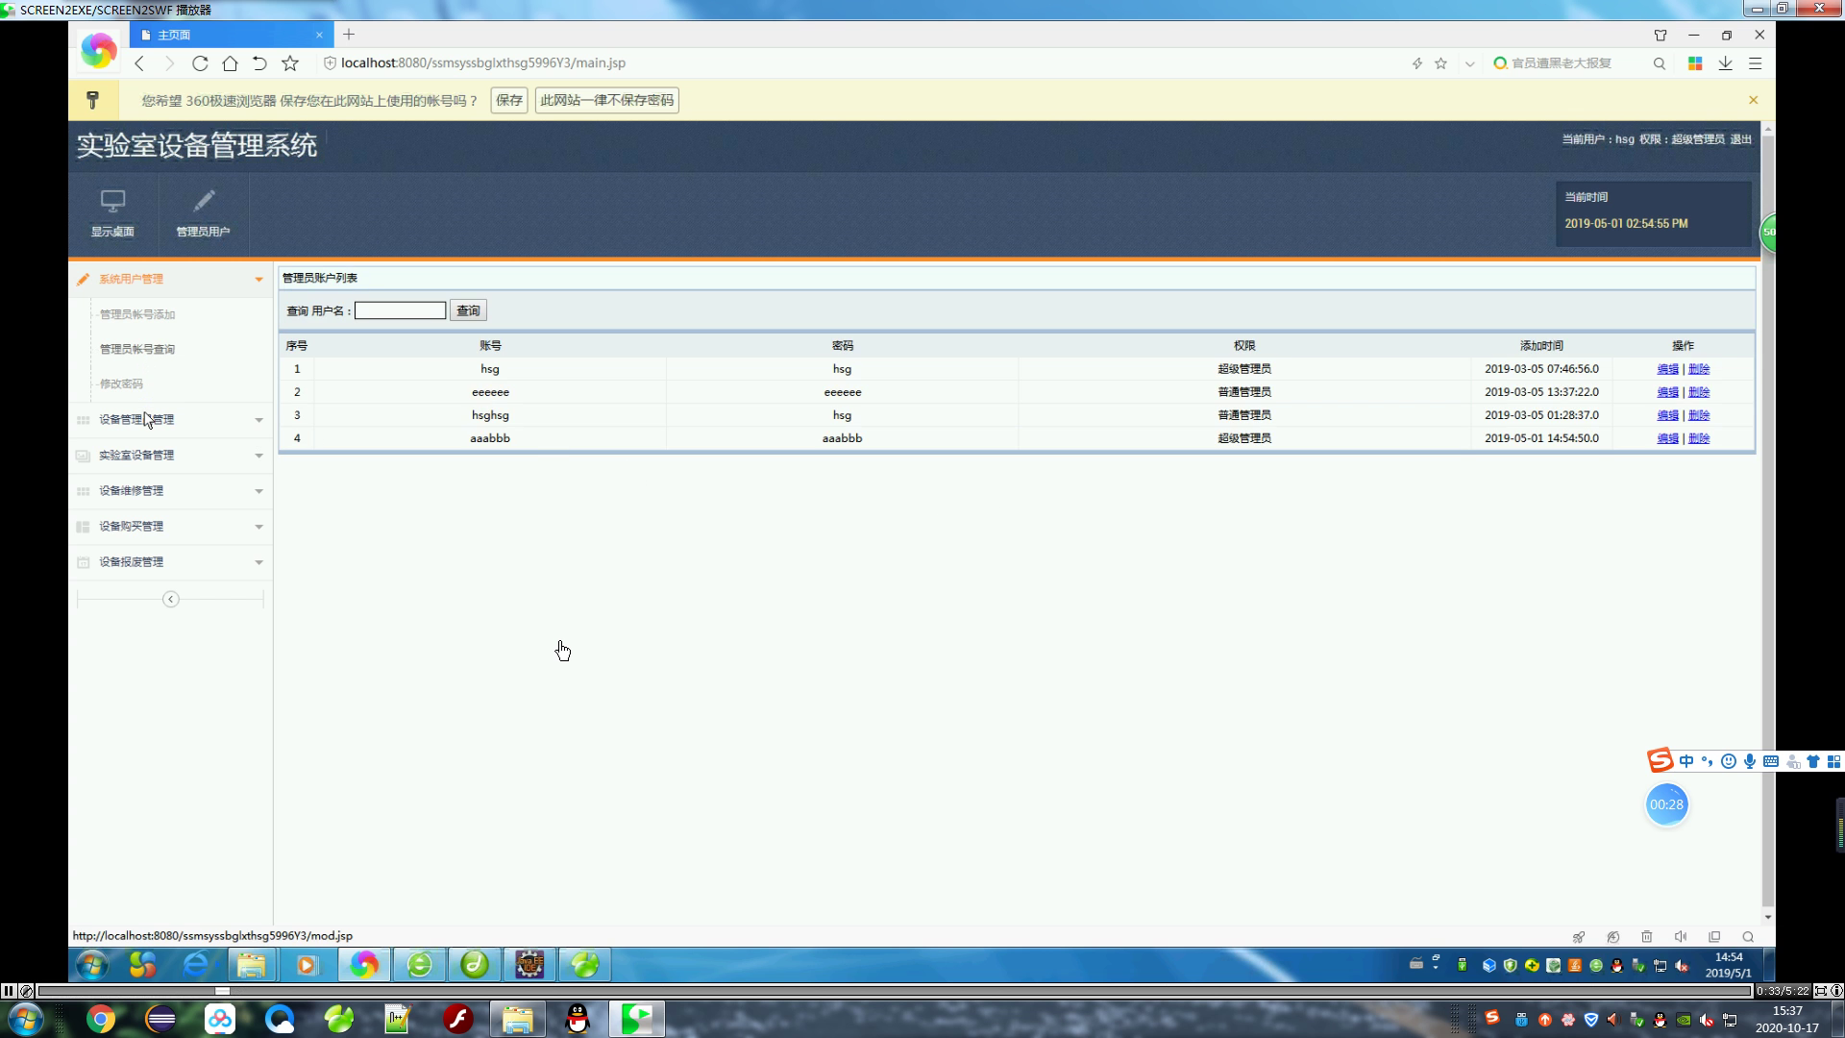Open the address-bar dropdown chevron
1845x1038 pixels.
[x=1469, y=64]
